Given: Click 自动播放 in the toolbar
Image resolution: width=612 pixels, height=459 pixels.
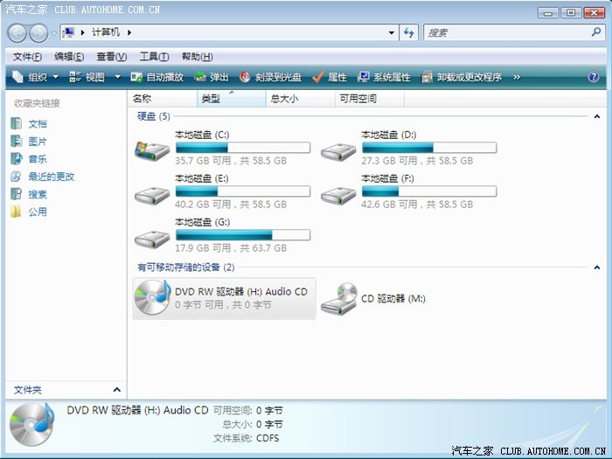Looking at the screenshot, I should pos(156,77).
